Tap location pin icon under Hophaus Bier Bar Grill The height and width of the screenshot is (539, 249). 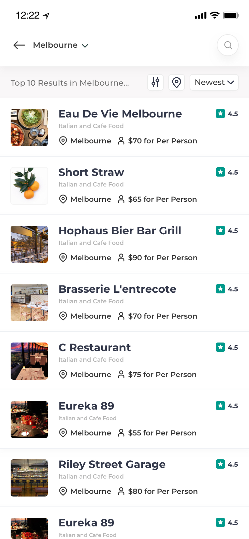pyautogui.click(x=63, y=258)
